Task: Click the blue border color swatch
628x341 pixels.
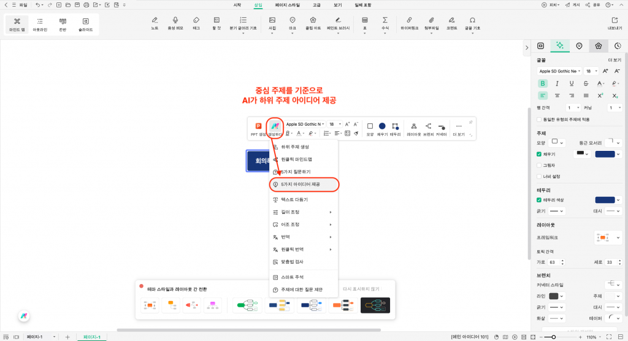Action: coord(605,200)
